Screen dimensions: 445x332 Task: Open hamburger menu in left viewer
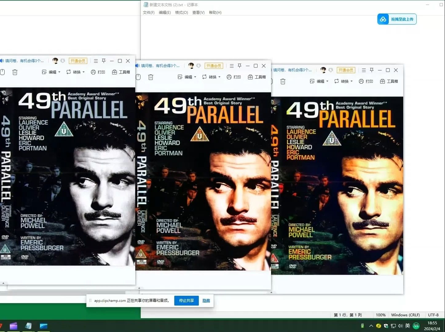click(96, 61)
